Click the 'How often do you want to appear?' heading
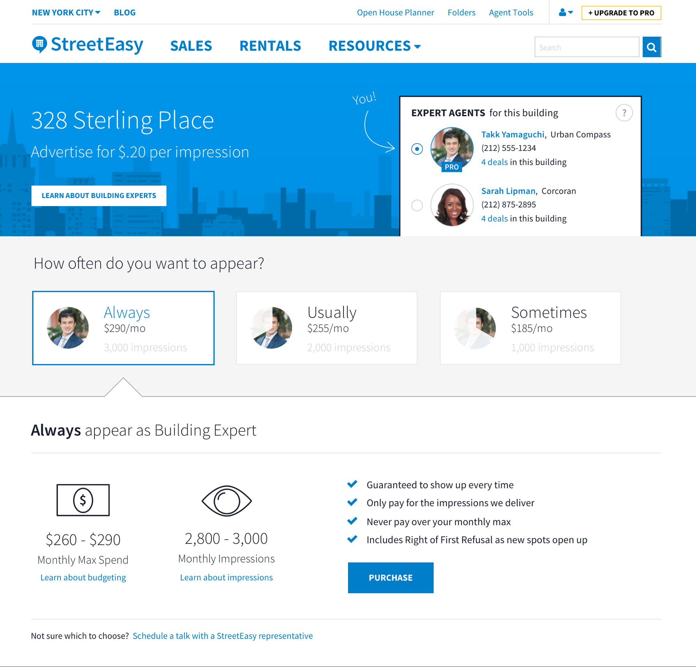 tap(149, 264)
